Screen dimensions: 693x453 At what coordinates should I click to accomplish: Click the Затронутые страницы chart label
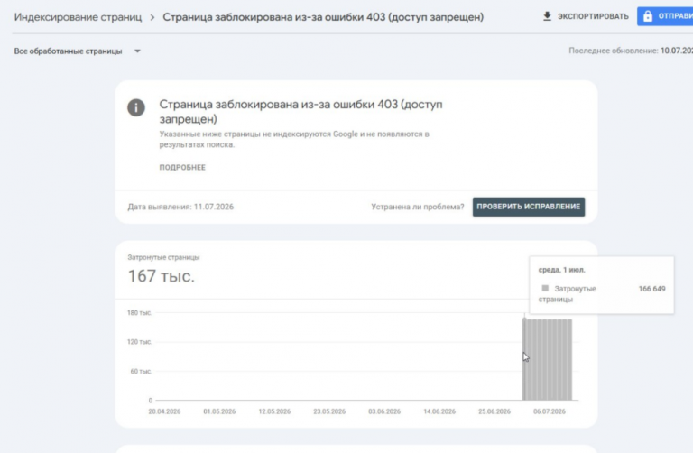163,257
